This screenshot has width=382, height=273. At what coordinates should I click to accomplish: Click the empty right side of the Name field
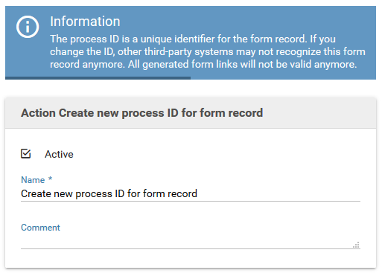278,193
